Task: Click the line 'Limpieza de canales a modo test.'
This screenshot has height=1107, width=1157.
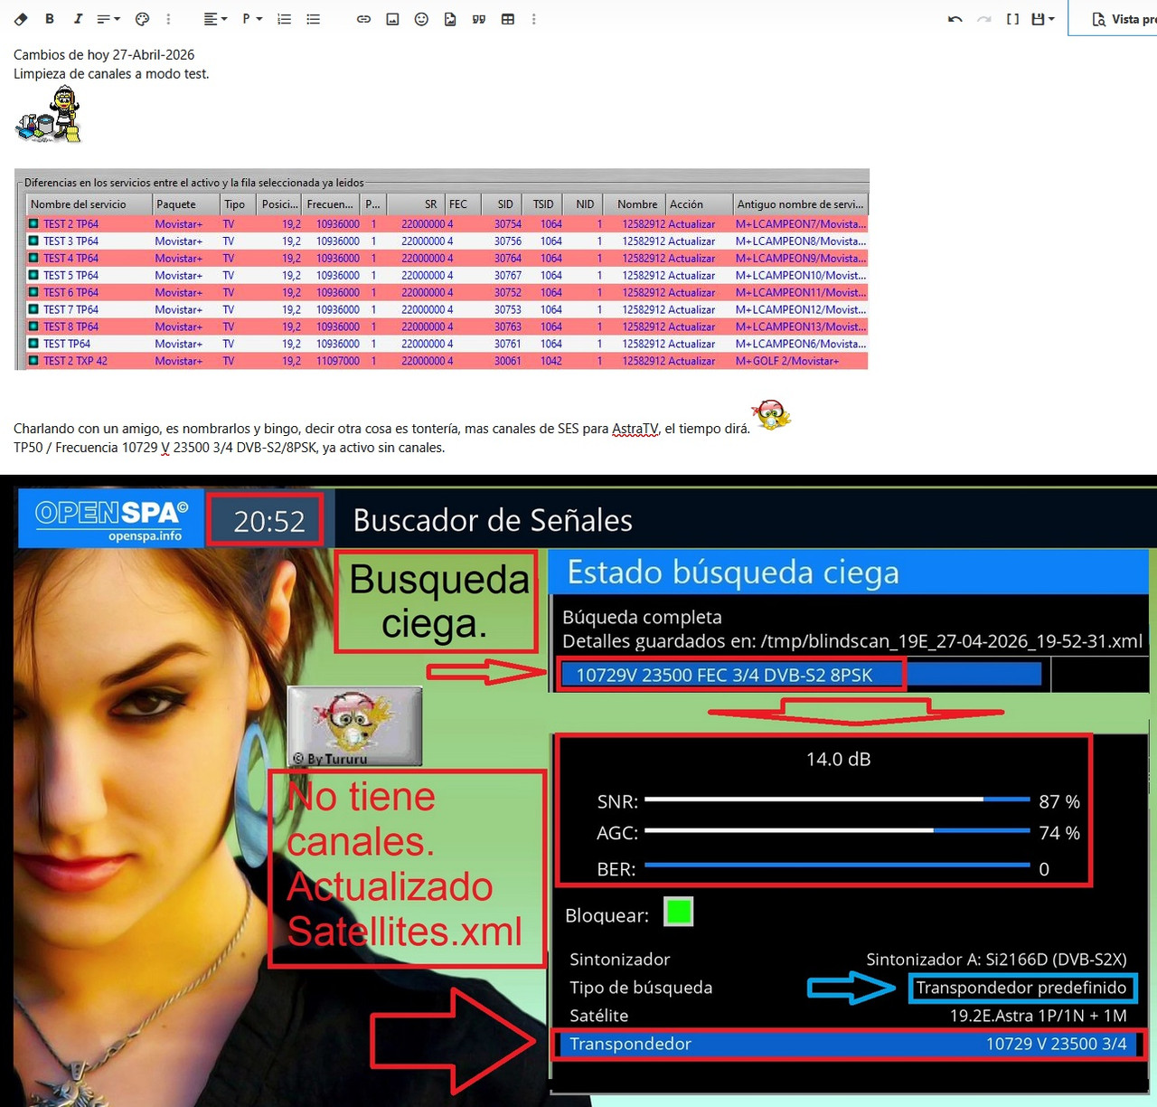Action: [111, 74]
